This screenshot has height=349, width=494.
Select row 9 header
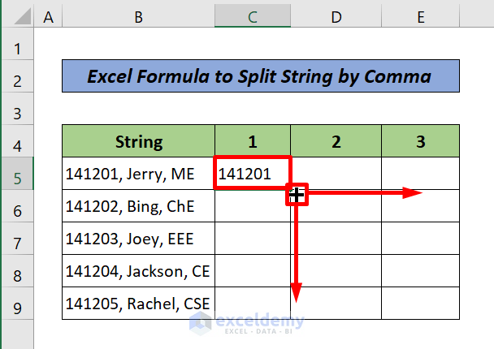click(x=16, y=305)
